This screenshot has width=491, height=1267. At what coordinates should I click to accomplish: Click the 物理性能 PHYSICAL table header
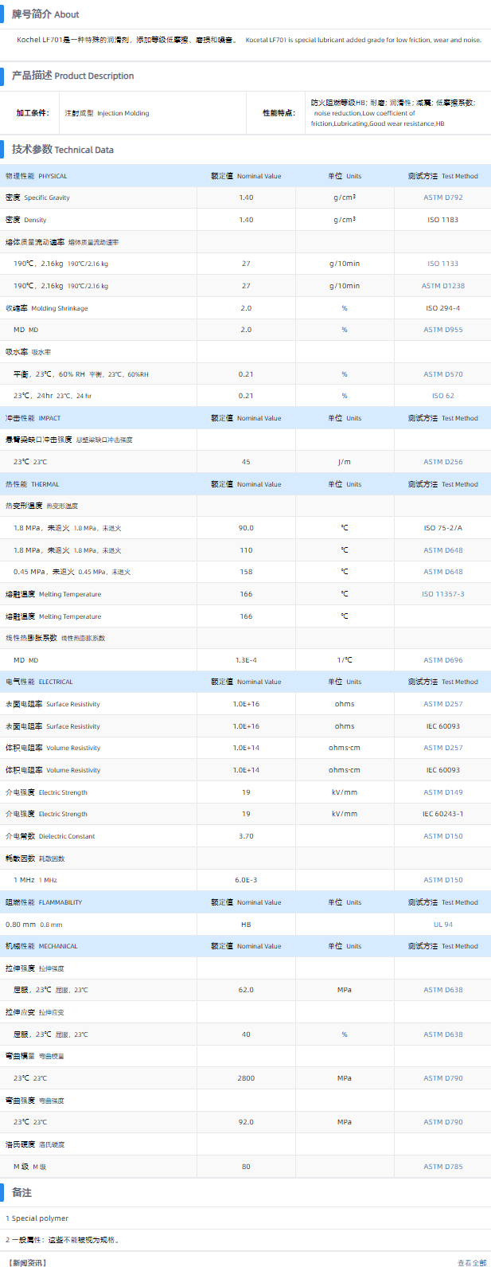pos(37,176)
